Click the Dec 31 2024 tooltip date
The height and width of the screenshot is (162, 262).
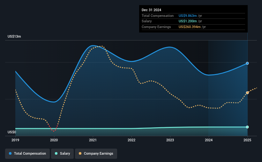[x=151, y=10]
